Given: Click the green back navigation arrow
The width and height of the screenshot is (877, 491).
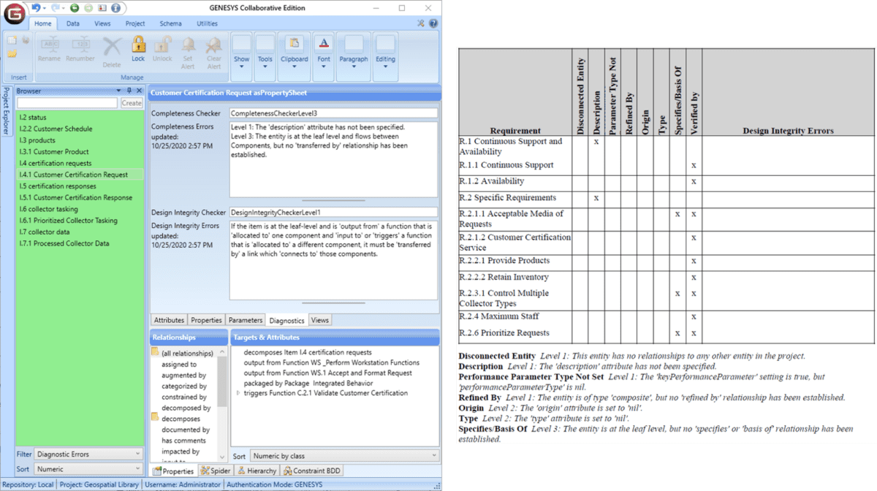Looking at the screenshot, I should pos(73,8).
